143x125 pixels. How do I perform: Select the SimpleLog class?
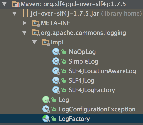(x=84, y=61)
